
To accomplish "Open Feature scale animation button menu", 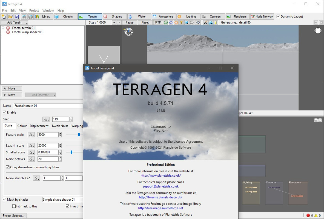I will click(31, 135).
